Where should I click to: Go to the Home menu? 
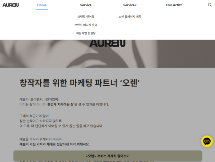point(42,5)
